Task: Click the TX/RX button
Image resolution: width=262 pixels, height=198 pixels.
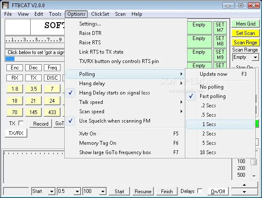Action: [16, 133]
